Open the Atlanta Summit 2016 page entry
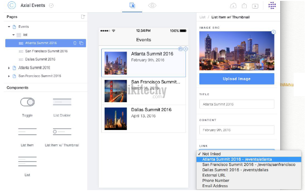308x195 pixels. (34, 67)
